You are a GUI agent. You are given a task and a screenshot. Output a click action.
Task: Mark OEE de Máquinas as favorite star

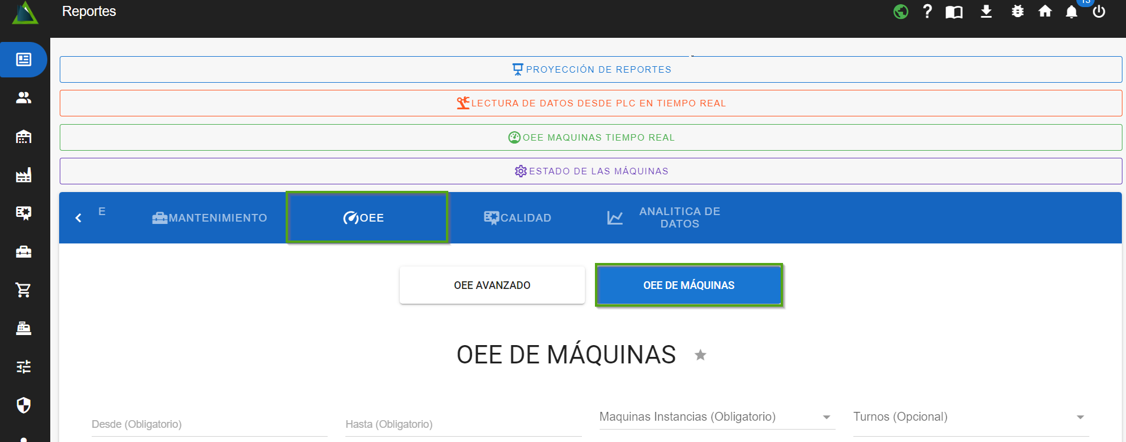pos(700,355)
